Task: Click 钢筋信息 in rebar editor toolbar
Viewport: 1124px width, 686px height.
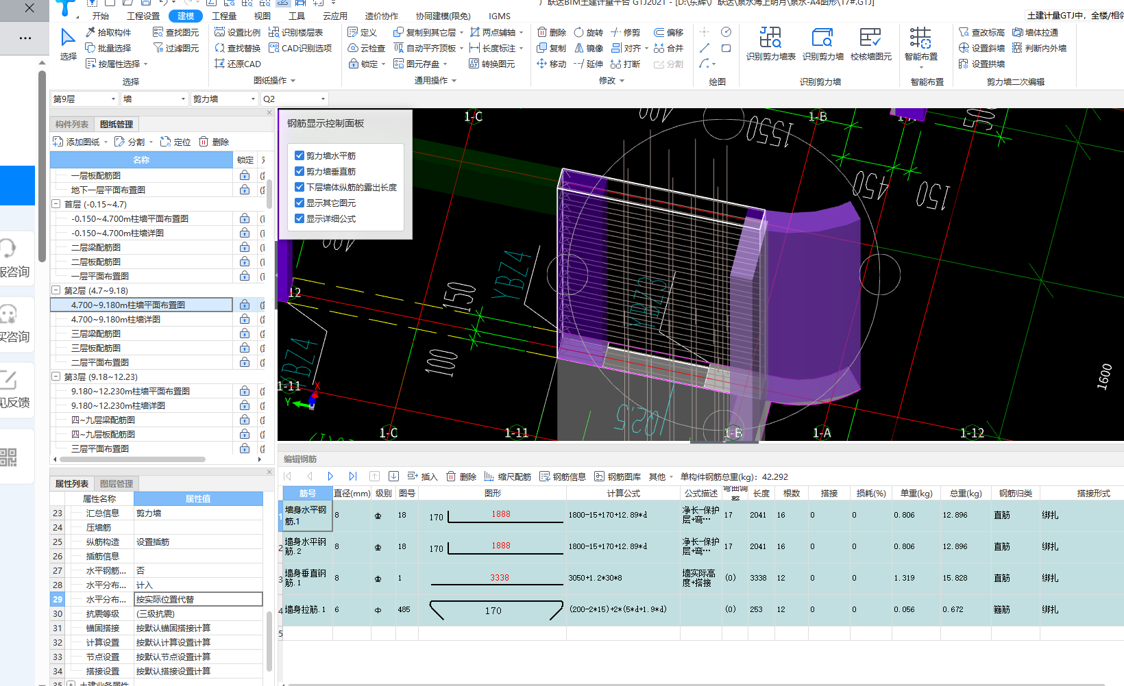Action: pyautogui.click(x=563, y=477)
